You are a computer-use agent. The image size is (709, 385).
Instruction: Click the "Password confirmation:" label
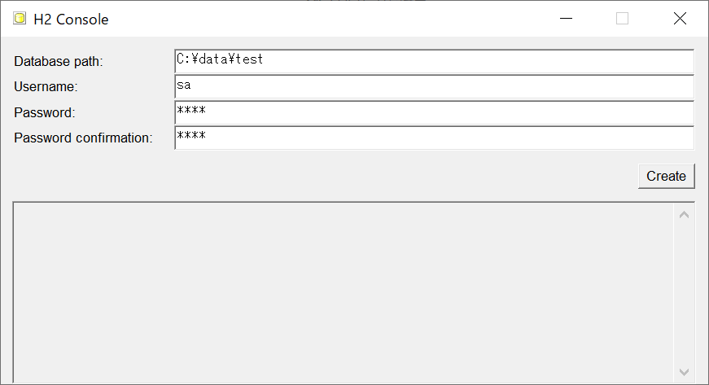[83, 138]
